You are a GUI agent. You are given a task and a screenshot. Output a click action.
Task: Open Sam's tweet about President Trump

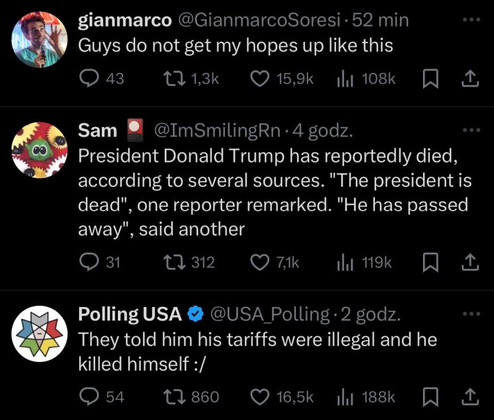[x=275, y=192]
